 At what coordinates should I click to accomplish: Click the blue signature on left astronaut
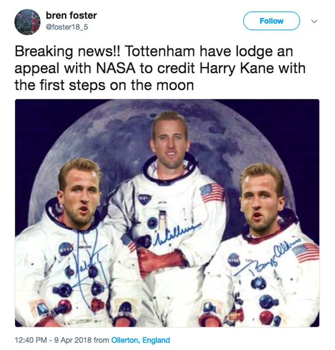pyautogui.click(x=89, y=265)
